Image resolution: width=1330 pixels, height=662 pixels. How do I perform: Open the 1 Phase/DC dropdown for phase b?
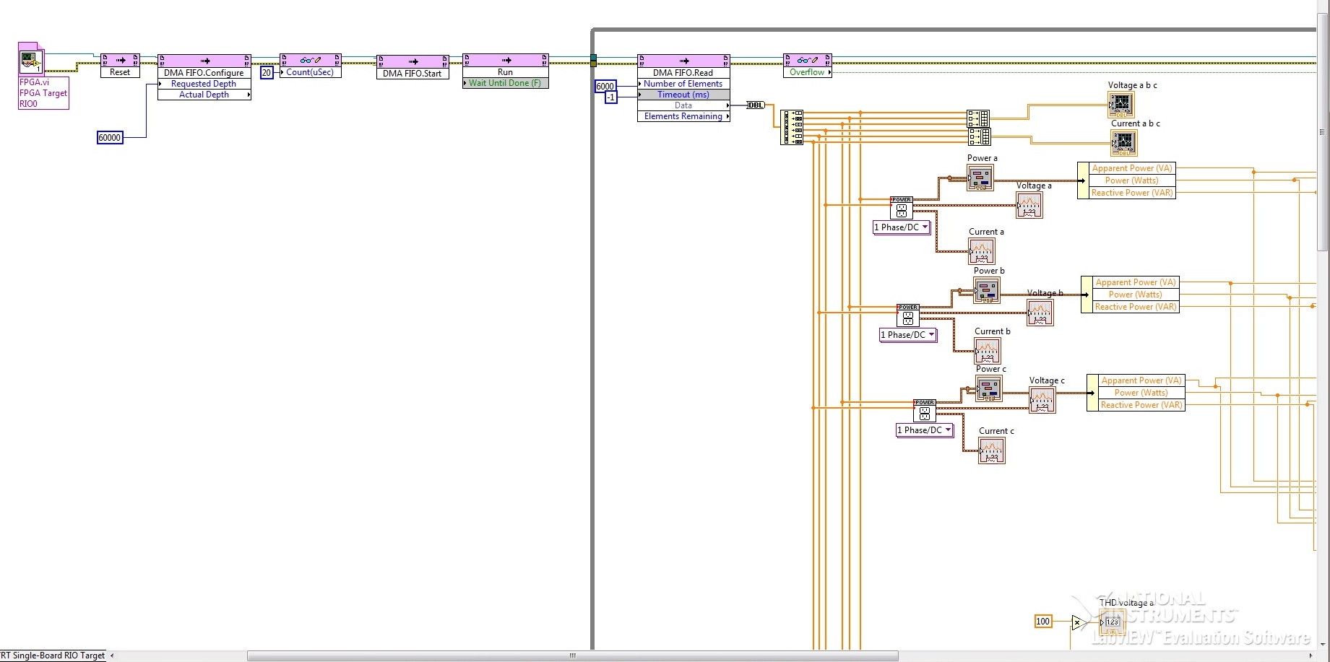coord(908,335)
